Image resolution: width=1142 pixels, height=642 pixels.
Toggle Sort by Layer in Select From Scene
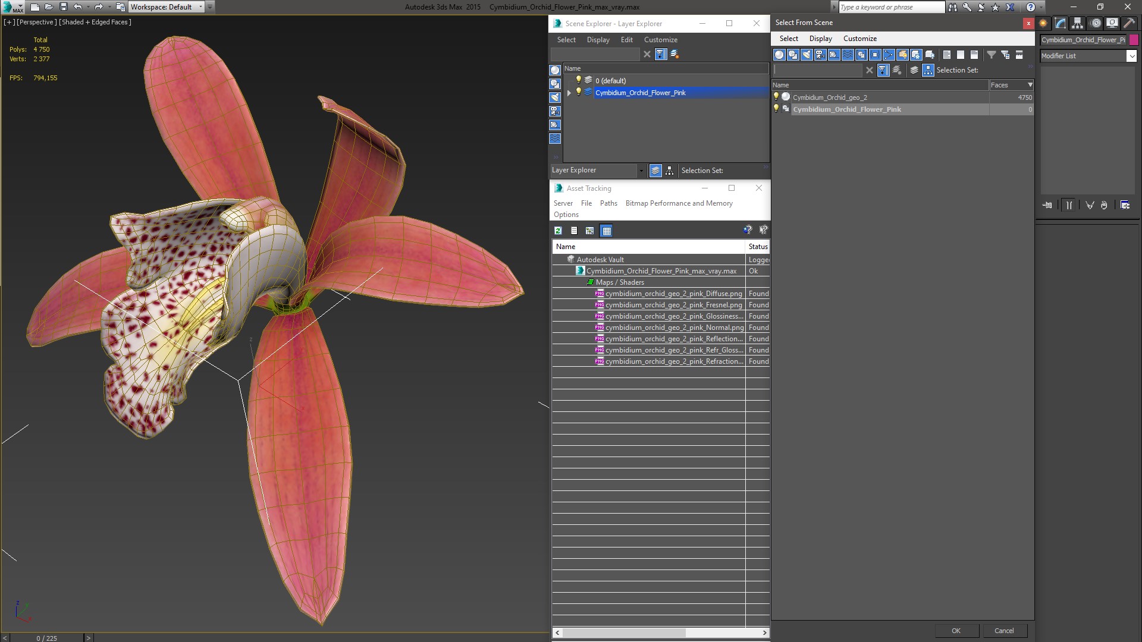[x=914, y=70]
